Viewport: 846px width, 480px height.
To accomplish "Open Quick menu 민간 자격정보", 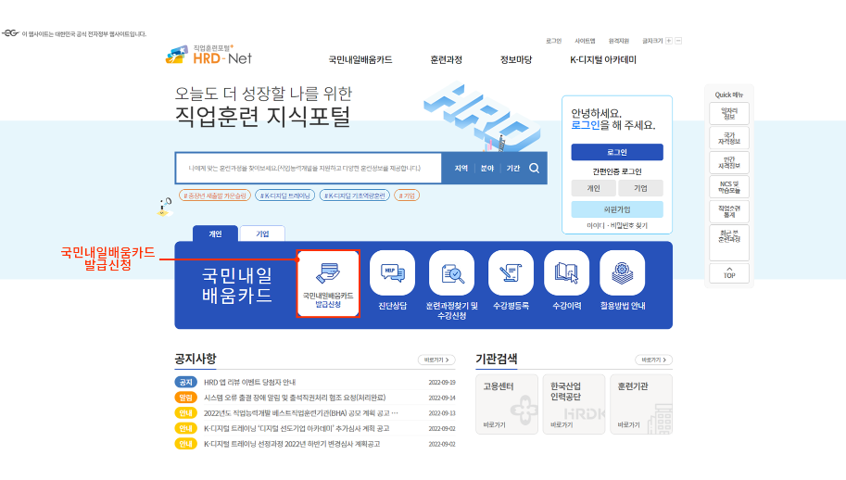I will point(729,162).
